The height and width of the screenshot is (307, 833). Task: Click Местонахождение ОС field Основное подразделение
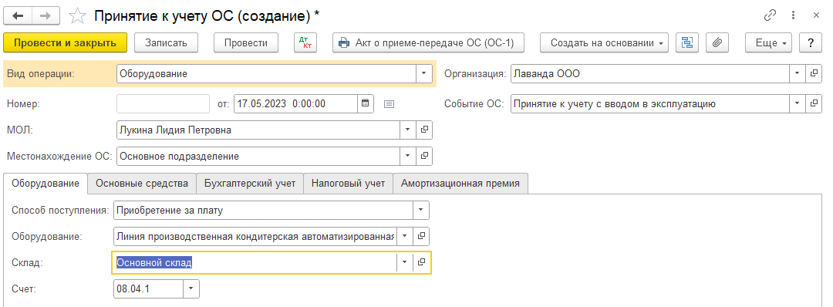[258, 156]
